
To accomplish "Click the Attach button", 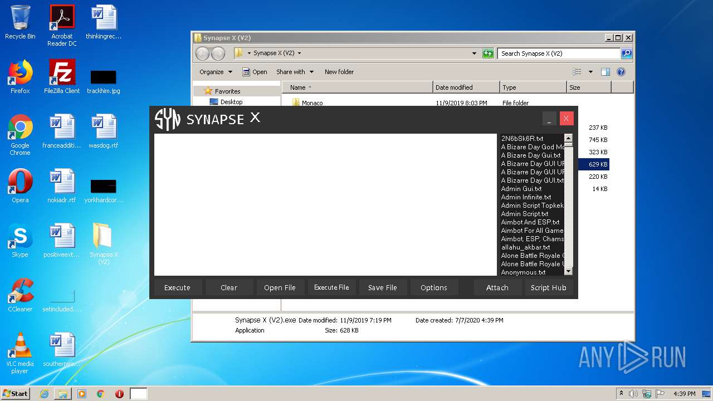I will click(x=497, y=287).
